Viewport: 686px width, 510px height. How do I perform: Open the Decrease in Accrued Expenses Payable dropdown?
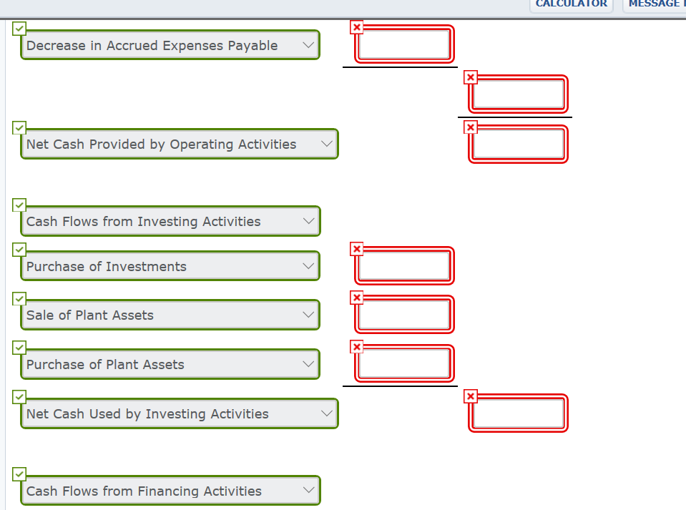click(308, 44)
